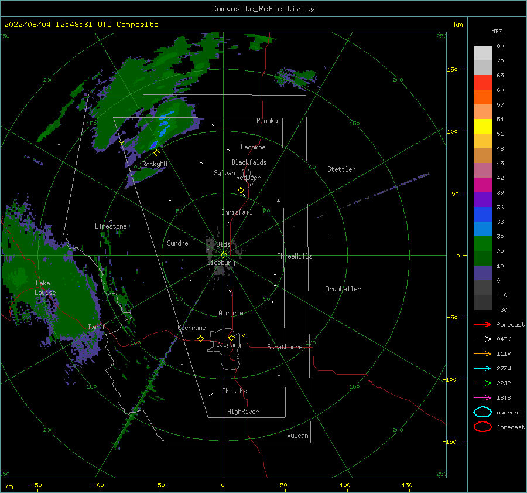Click the Vulcan town label
The height and width of the screenshot is (493, 527).
297,436
